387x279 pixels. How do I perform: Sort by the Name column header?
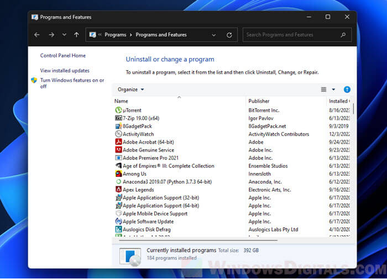point(121,101)
